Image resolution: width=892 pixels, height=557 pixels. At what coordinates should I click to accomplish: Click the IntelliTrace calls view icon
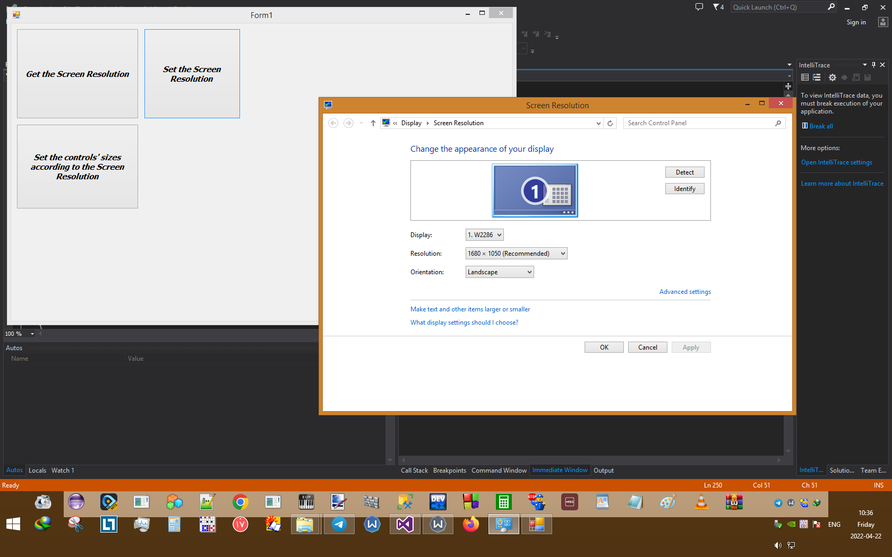click(x=817, y=77)
